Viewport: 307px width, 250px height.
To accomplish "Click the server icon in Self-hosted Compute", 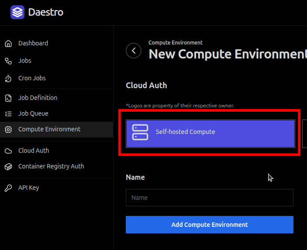I will tap(141, 132).
